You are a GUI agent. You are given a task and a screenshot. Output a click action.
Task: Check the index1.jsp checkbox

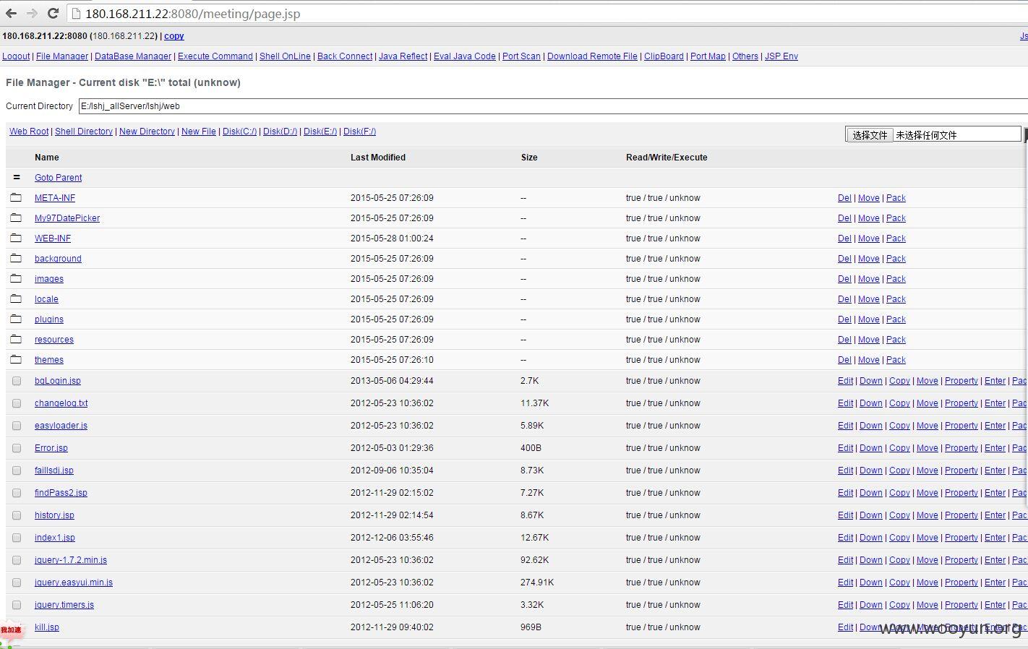coord(17,538)
